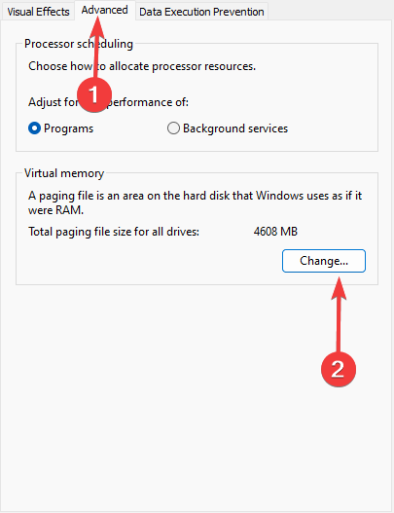Click the Processor scheduling group heading
The image size is (394, 513).
pyautogui.click(x=79, y=44)
